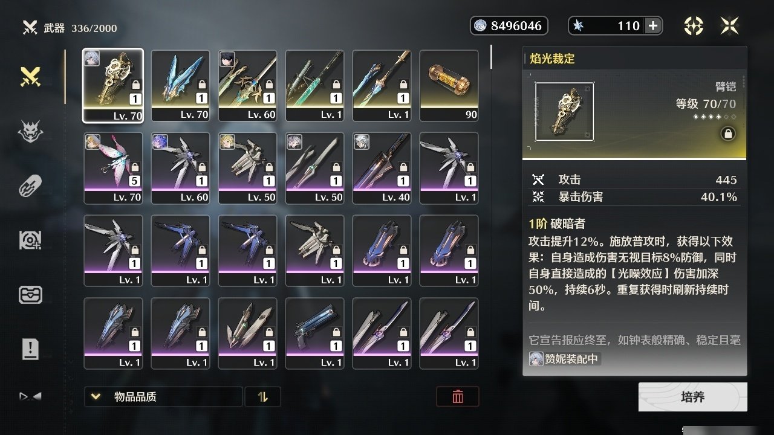Image resolution: width=774 pixels, height=435 pixels.
Task: Open the chest-shaped inventory category tab
Action: point(30,294)
